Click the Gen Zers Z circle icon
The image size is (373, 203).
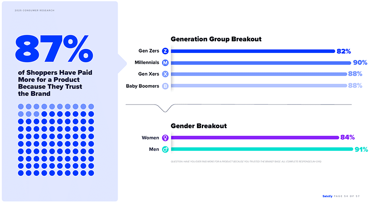pyautogui.click(x=165, y=51)
